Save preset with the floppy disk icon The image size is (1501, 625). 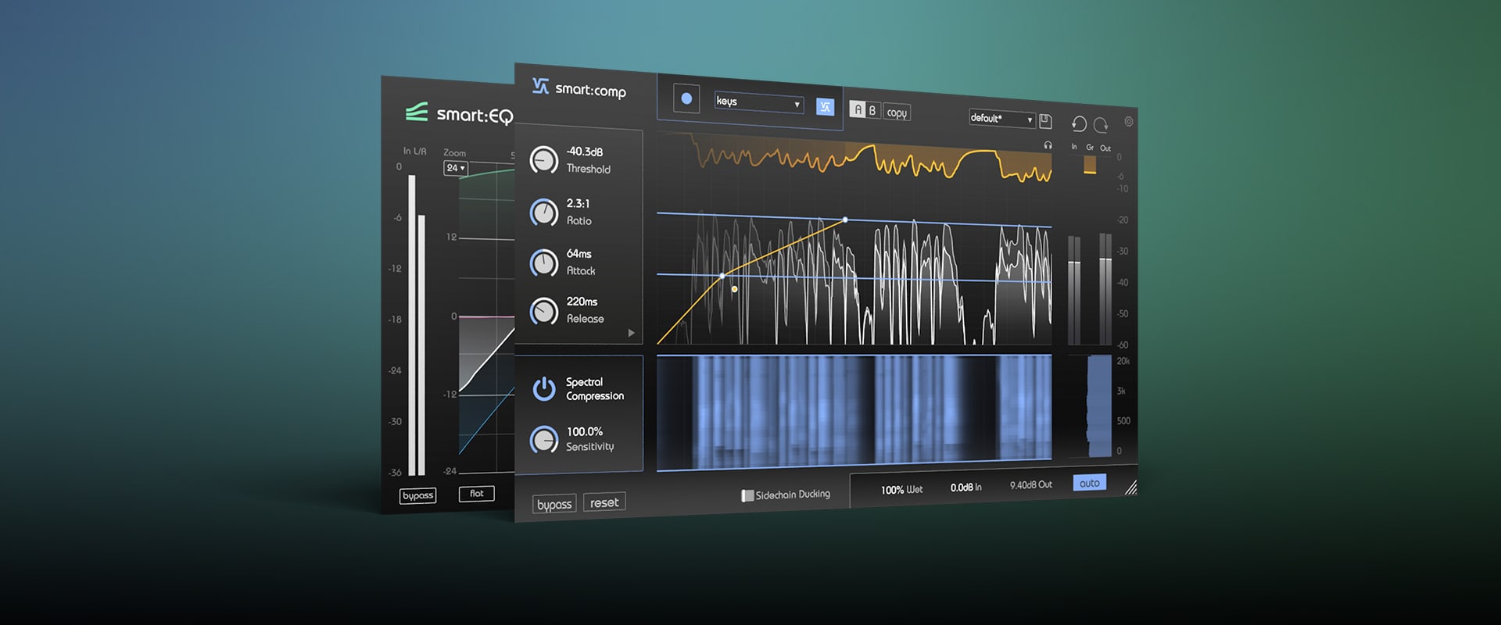[x=1045, y=121]
